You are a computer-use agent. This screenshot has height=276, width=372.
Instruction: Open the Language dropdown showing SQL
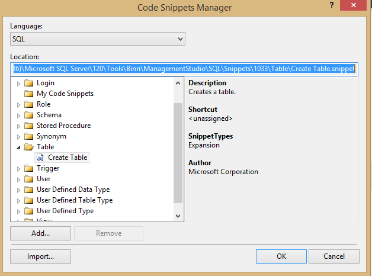(x=98, y=39)
